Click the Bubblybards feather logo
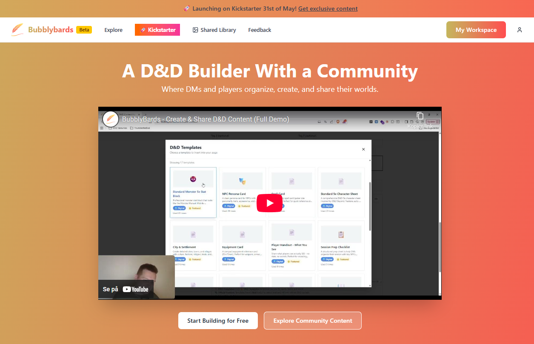Image resolution: width=534 pixels, height=344 pixels. [x=17, y=30]
